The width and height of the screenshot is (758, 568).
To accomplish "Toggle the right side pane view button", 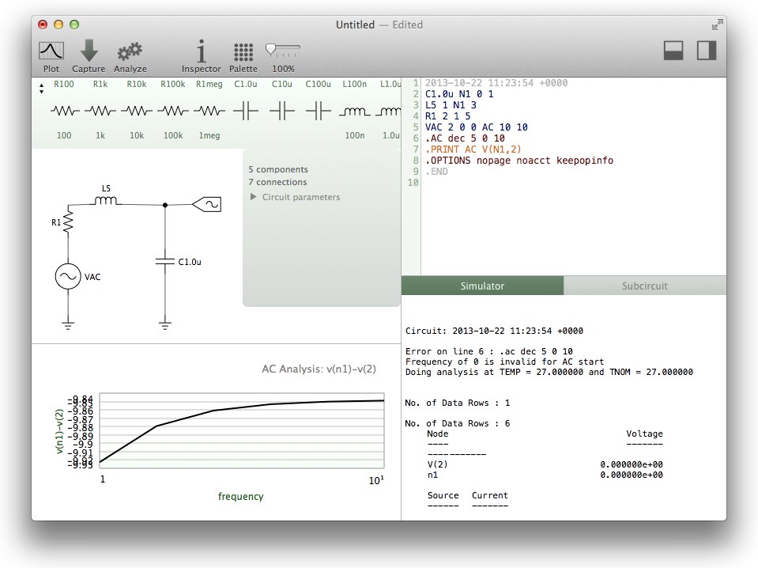I will (x=706, y=51).
